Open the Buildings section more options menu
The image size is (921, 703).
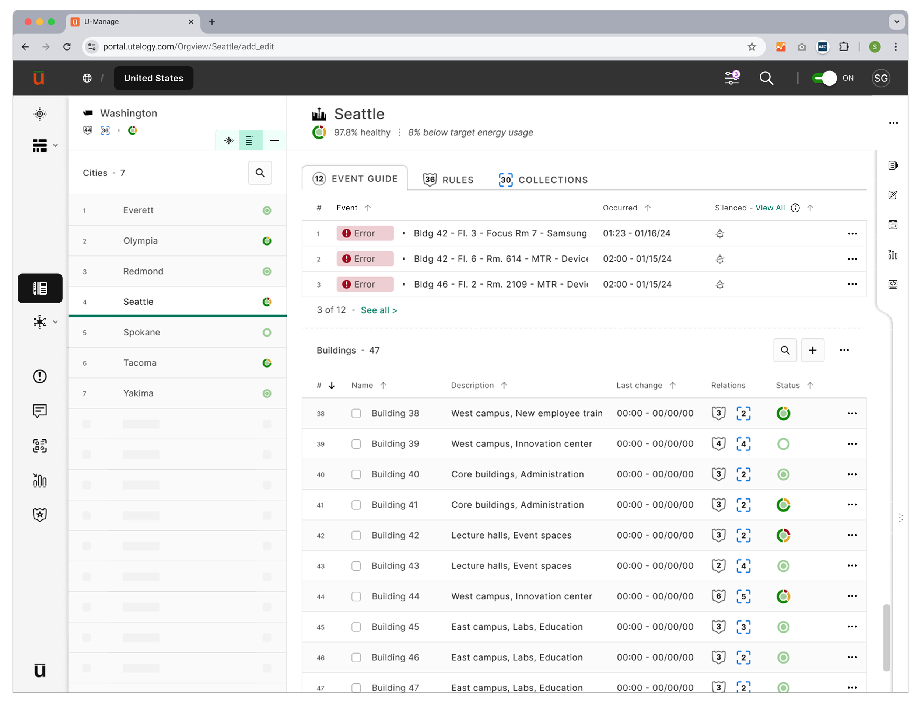pos(844,350)
